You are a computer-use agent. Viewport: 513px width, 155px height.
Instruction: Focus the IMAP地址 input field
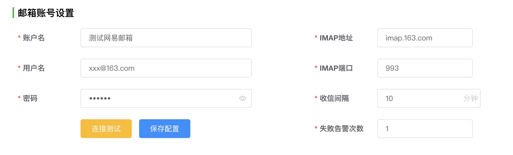pos(425,38)
